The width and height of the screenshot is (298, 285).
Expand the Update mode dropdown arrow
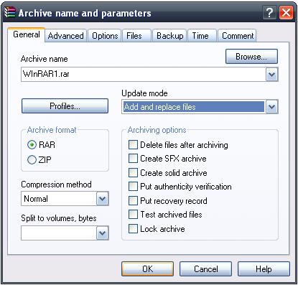click(272, 107)
